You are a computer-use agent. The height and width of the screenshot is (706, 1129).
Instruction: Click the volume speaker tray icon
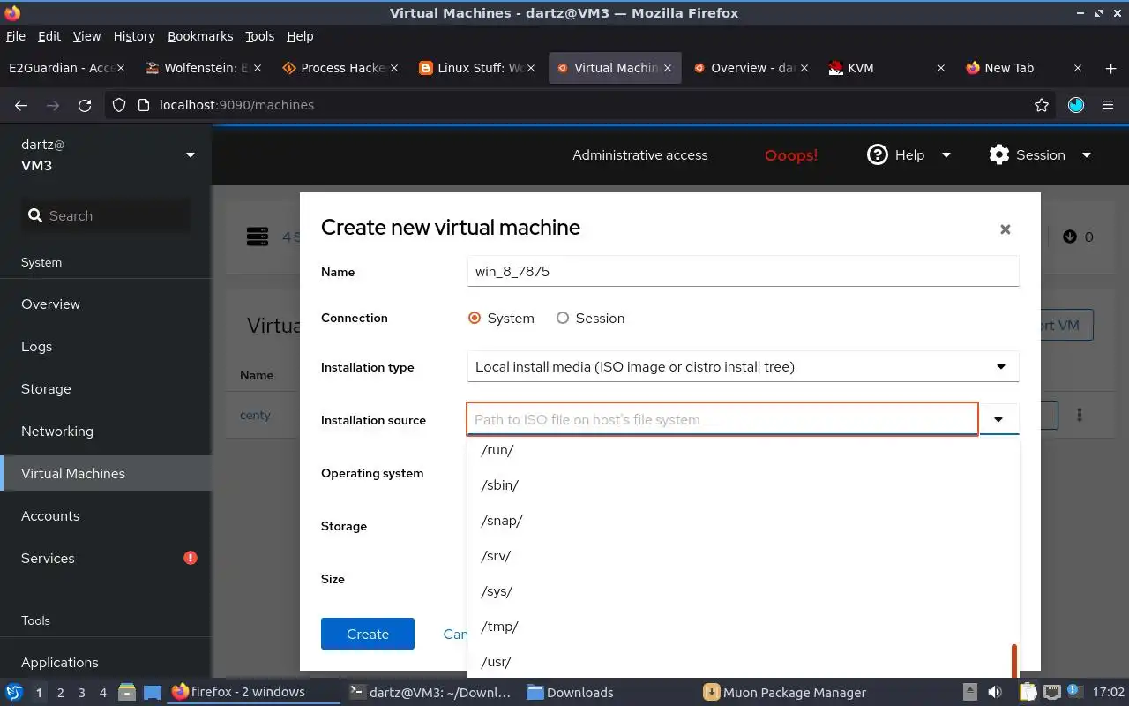coord(995,692)
